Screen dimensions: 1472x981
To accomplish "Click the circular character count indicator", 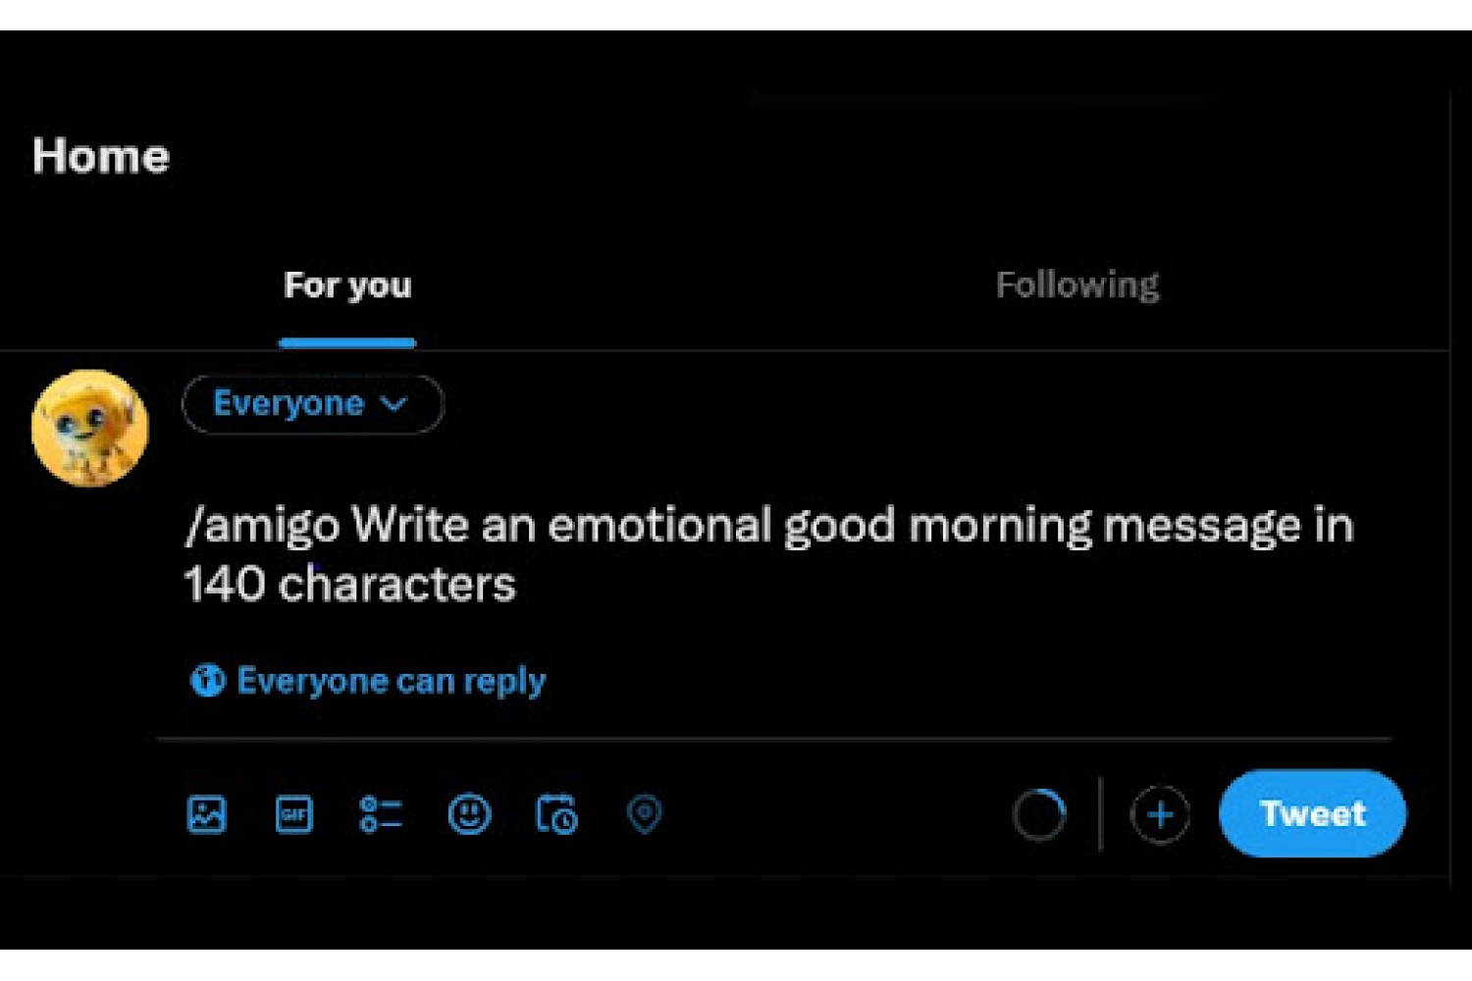I will tap(1039, 814).
